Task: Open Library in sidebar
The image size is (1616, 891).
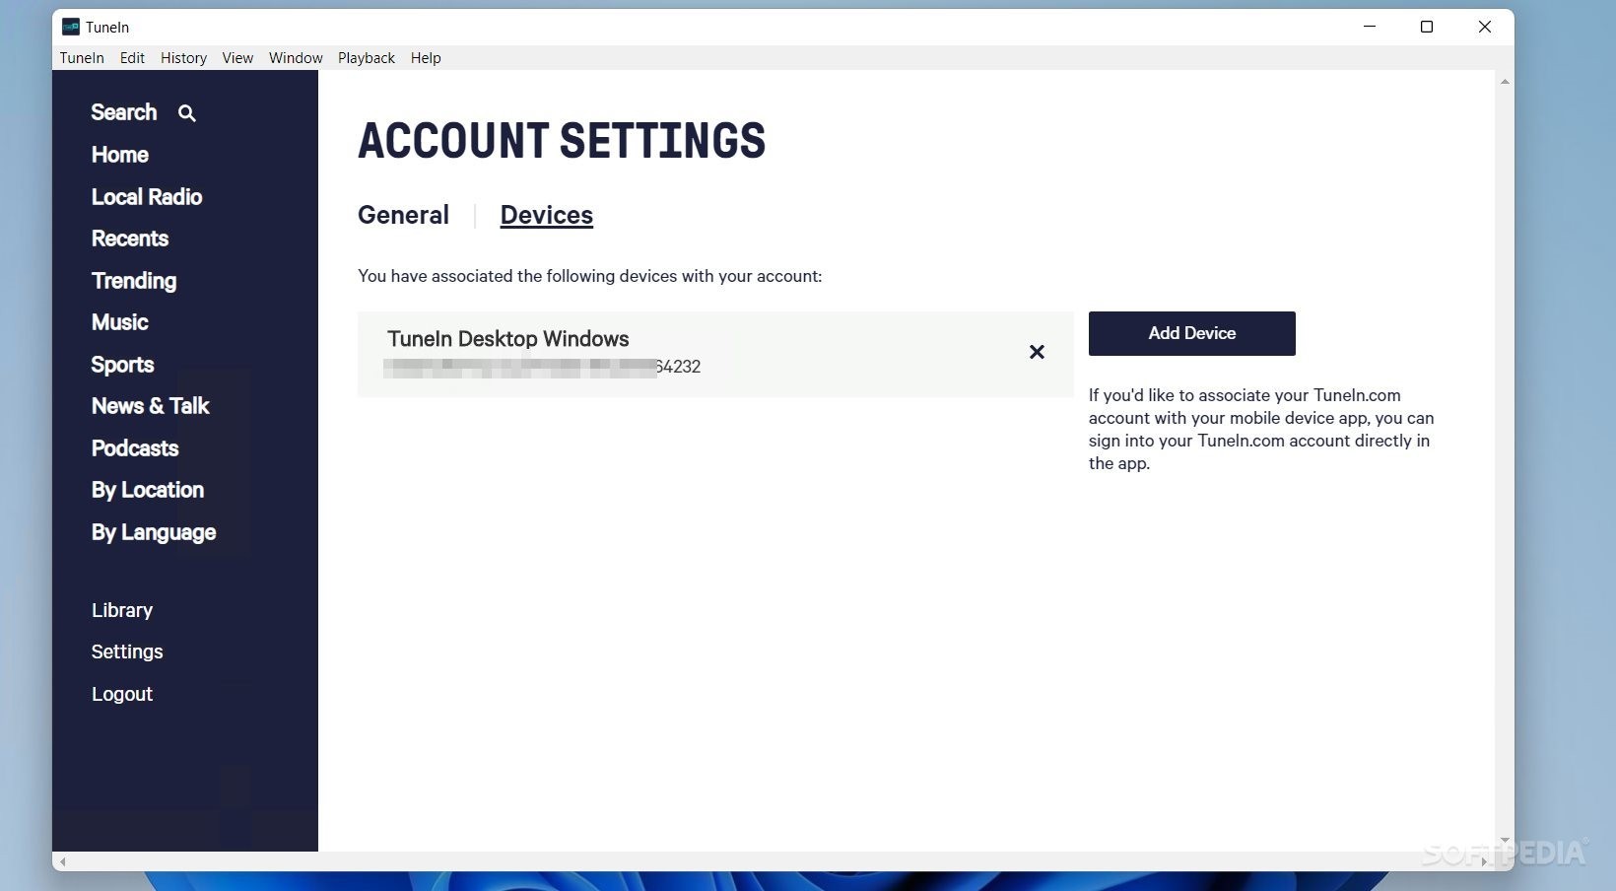Action: [x=122, y=610]
